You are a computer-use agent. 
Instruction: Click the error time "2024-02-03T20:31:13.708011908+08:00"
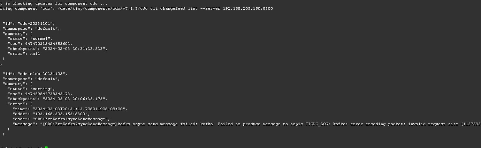[79, 109]
